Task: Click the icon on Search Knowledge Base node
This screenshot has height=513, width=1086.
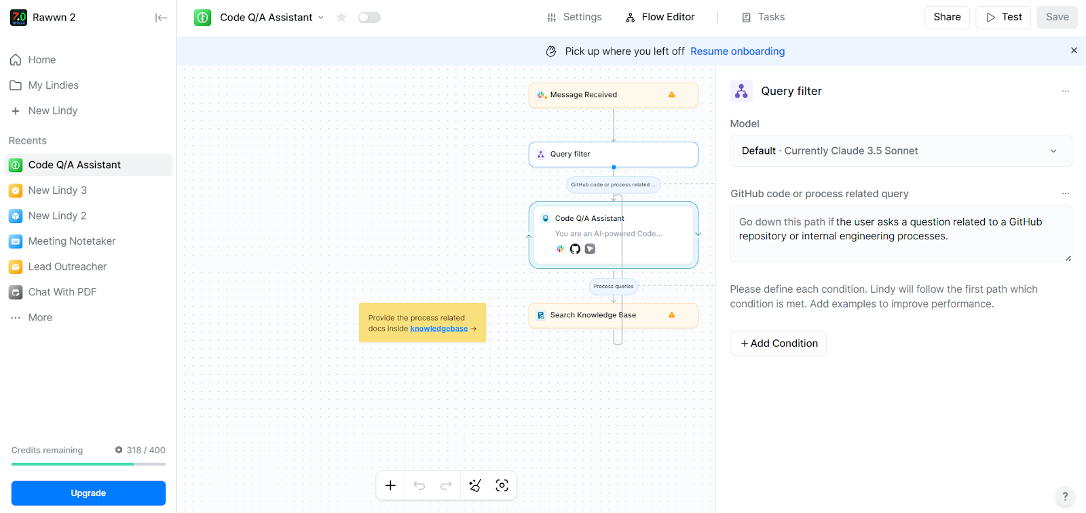Action: point(541,315)
